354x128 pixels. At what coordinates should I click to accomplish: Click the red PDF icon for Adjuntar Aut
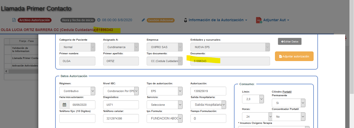pyautogui.click(x=259, y=20)
